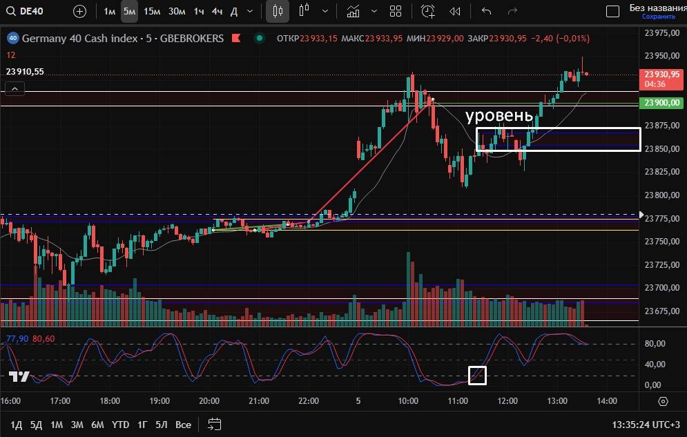This screenshot has width=687, height=437.
Task: Open the candlestick chart type selector
Action: coord(278,11)
